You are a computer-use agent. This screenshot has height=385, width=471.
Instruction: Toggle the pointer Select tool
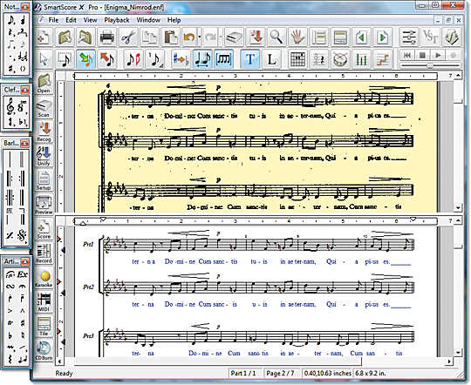[x=44, y=59]
